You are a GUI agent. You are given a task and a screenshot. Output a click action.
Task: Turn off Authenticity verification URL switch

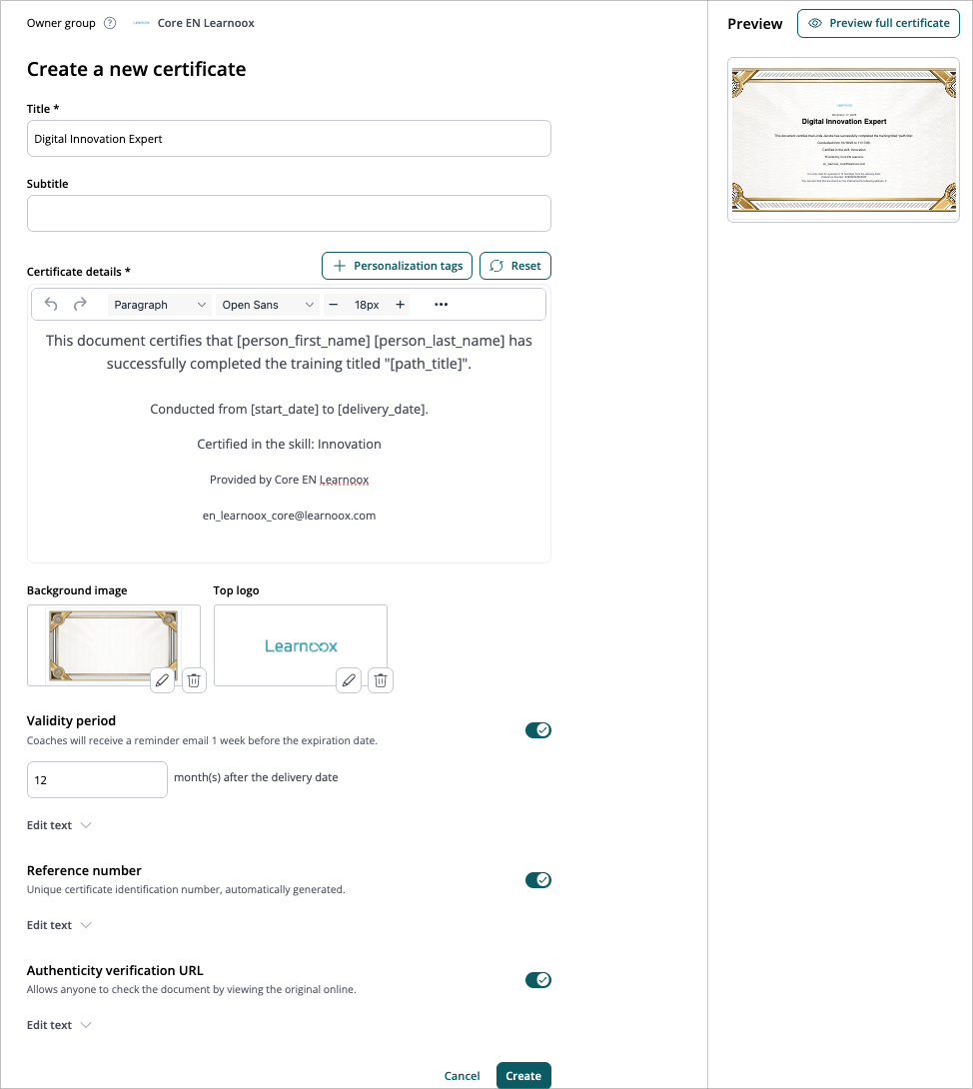tap(538, 980)
